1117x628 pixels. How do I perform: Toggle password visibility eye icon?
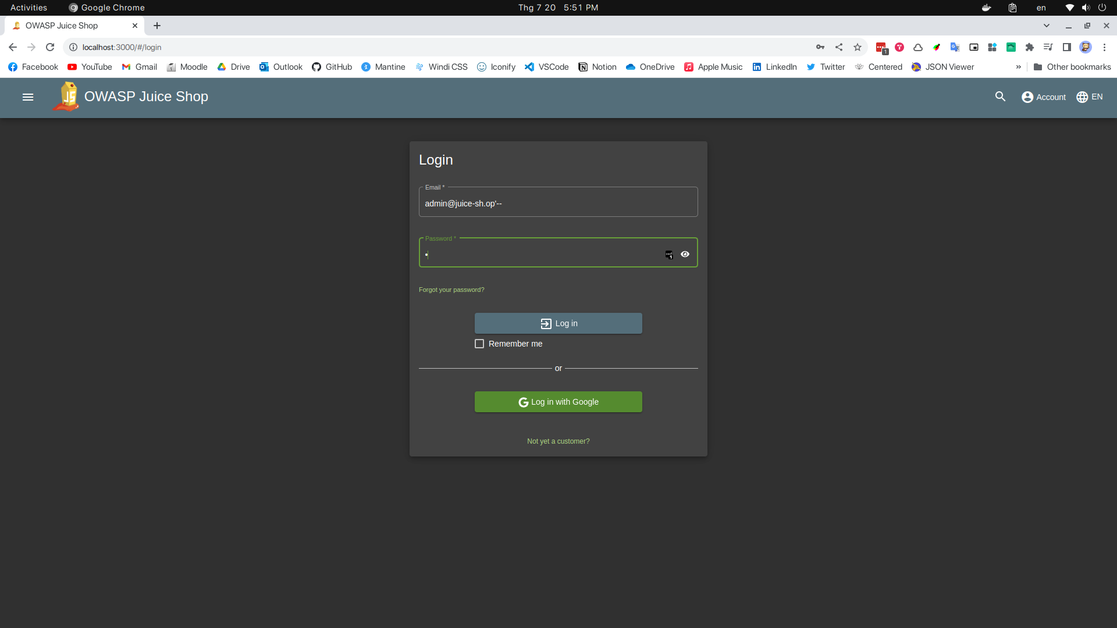click(685, 254)
